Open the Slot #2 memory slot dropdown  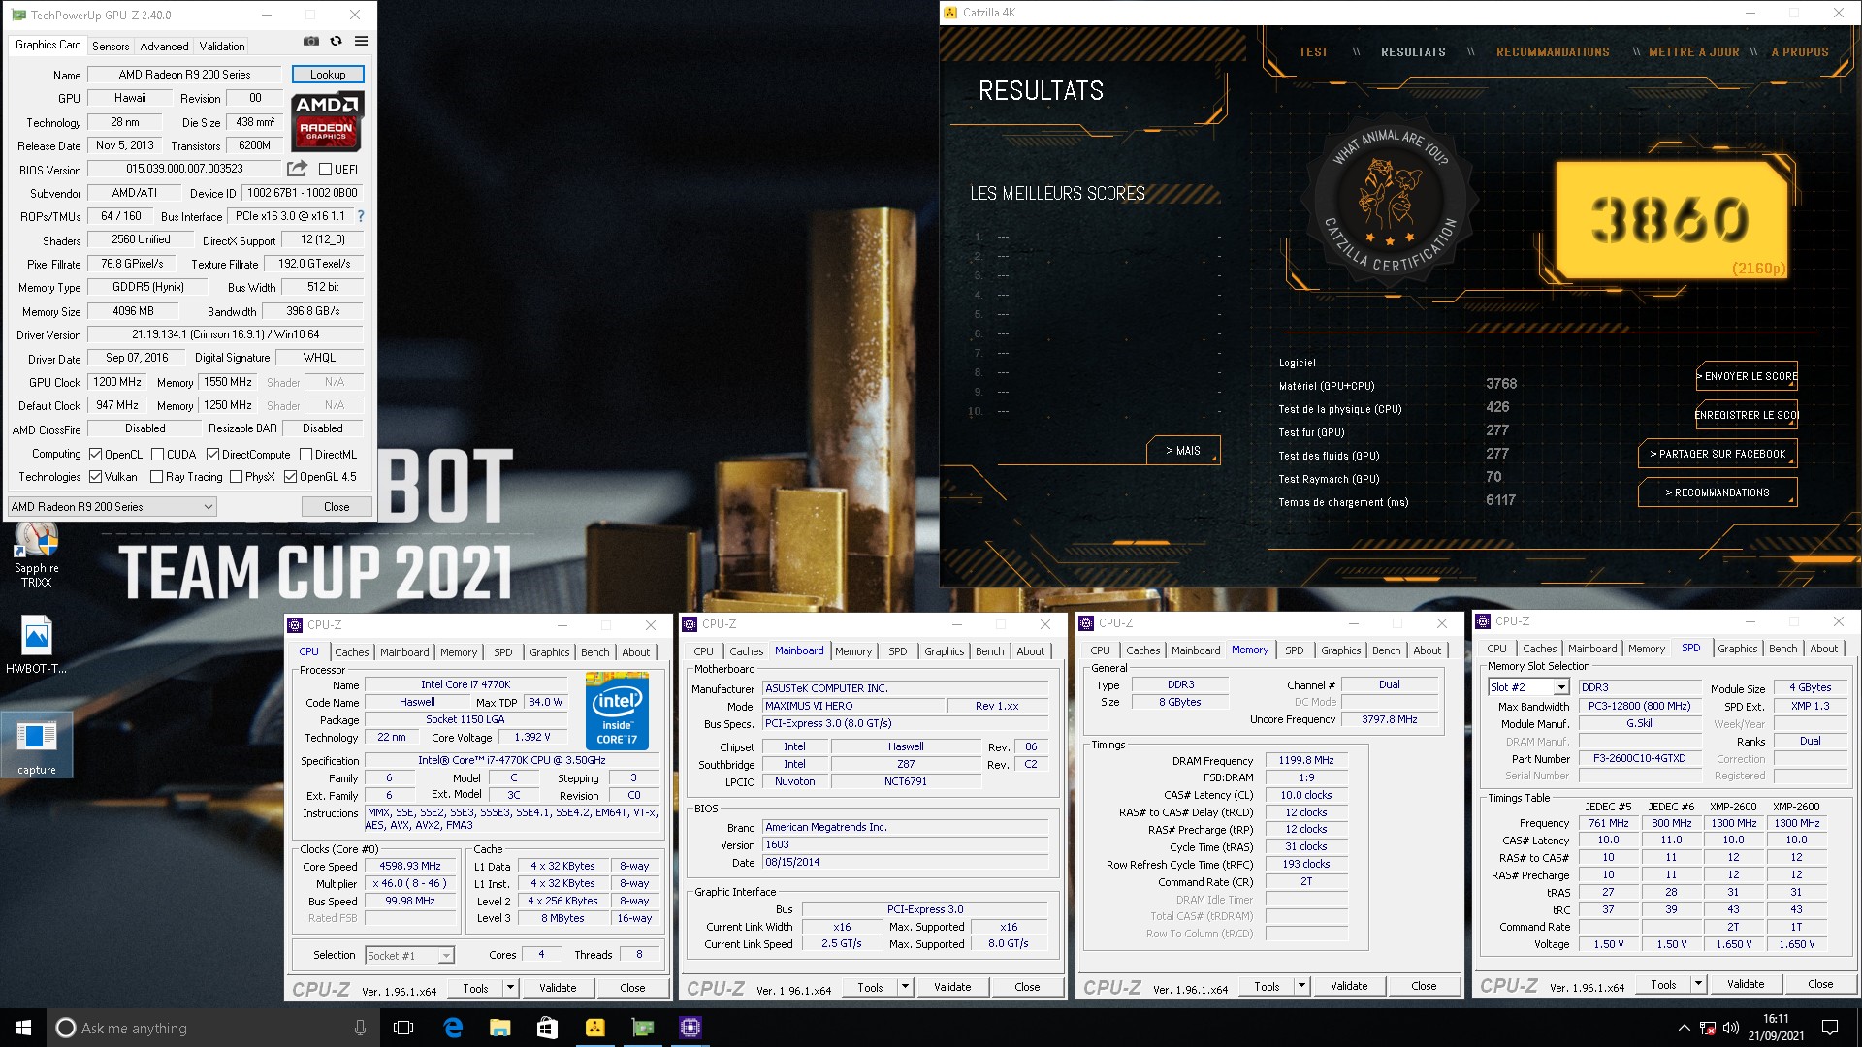coord(1528,687)
